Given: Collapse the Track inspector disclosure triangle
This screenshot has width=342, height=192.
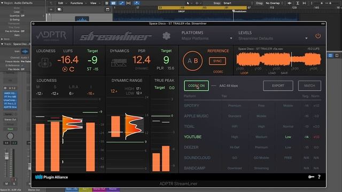Looking at the screenshot, I should tap(2, 44).
